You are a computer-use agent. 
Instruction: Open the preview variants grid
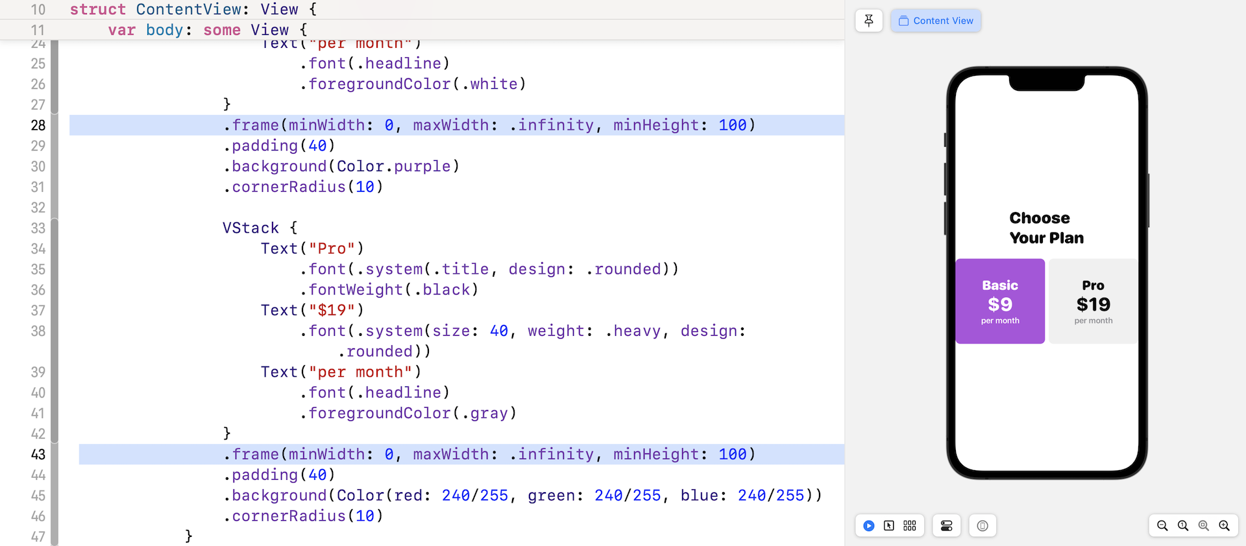coord(910,526)
